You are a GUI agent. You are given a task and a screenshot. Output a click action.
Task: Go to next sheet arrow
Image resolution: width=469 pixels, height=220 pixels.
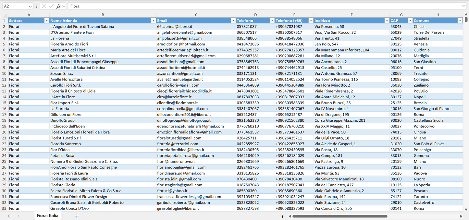pyautogui.click(x=19, y=216)
